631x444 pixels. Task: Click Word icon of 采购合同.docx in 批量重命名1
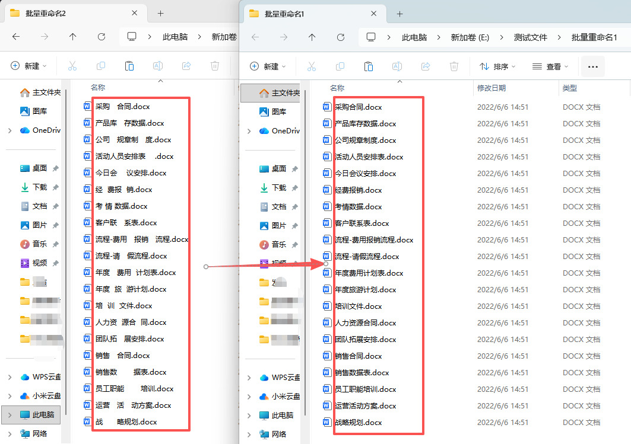pos(326,107)
